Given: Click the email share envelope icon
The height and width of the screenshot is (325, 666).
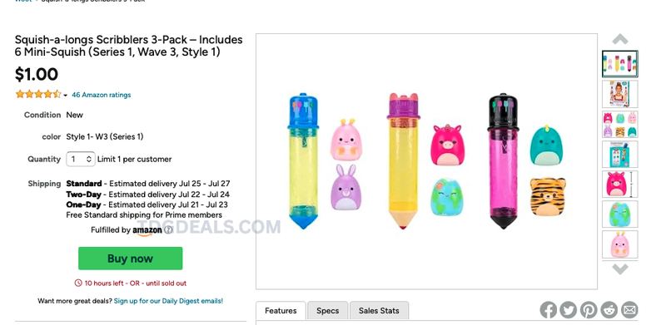Looking at the screenshot, I should point(629,310).
